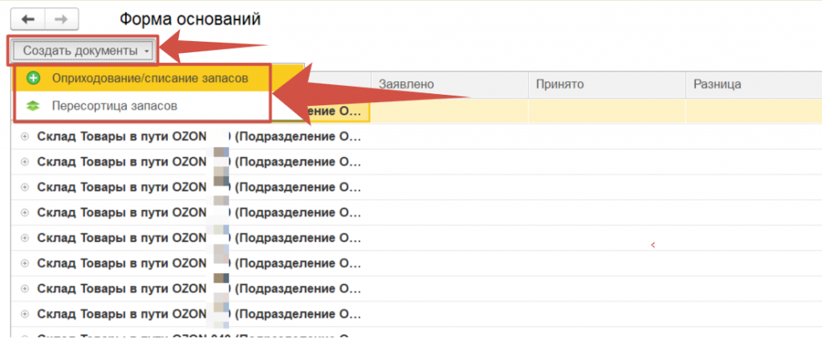
Task: Click the green layers icon beside Пересортица
Action: pyautogui.click(x=33, y=105)
